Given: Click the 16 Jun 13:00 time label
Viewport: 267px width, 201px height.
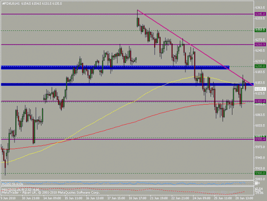Looking at the screenshot, I should point(95,198).
